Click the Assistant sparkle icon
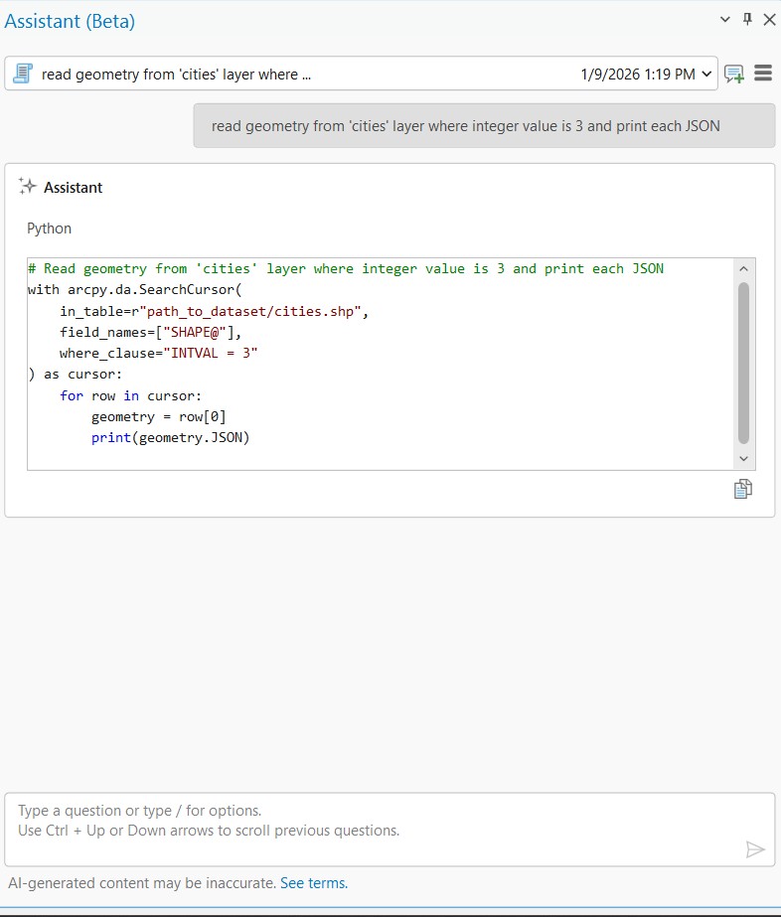This screenshot has height=917, width=781. (x=28, y=187)
